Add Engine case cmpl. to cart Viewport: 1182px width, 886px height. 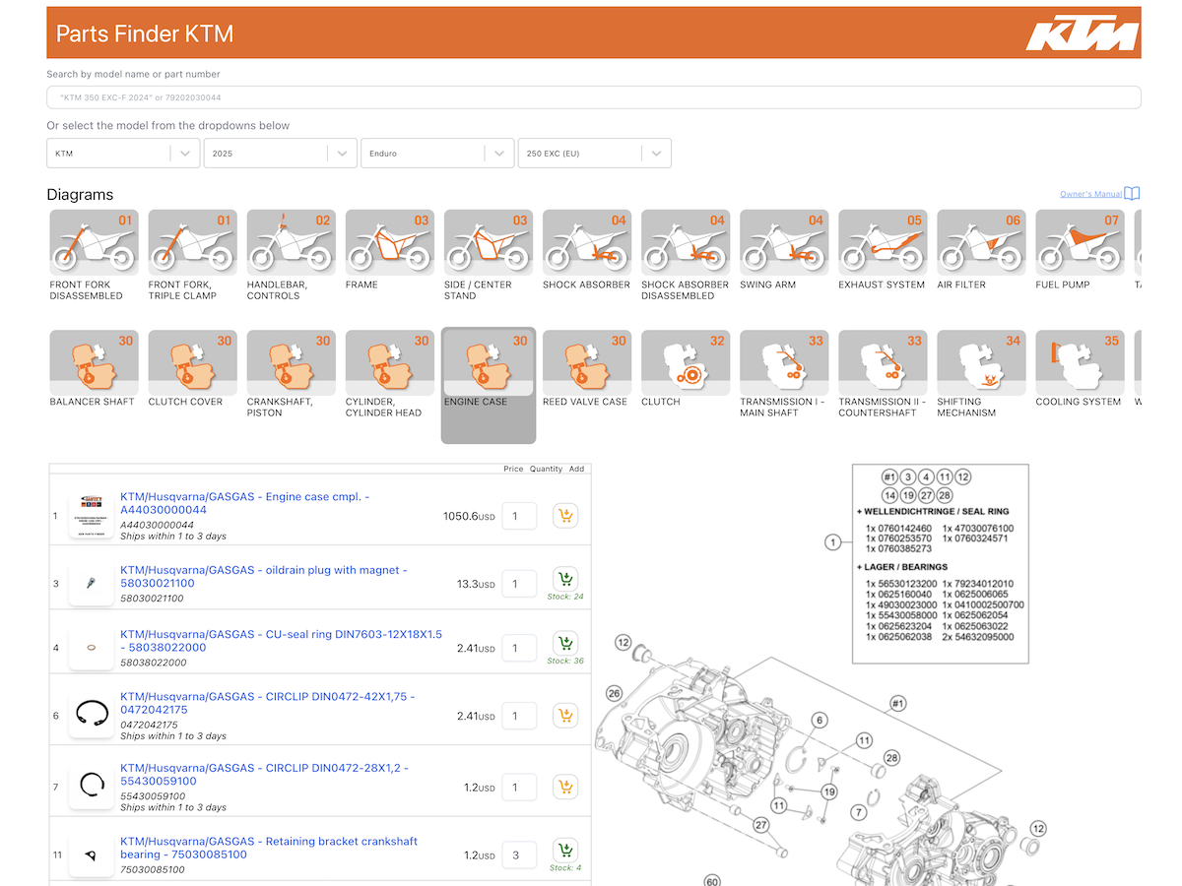coord(565,516)
